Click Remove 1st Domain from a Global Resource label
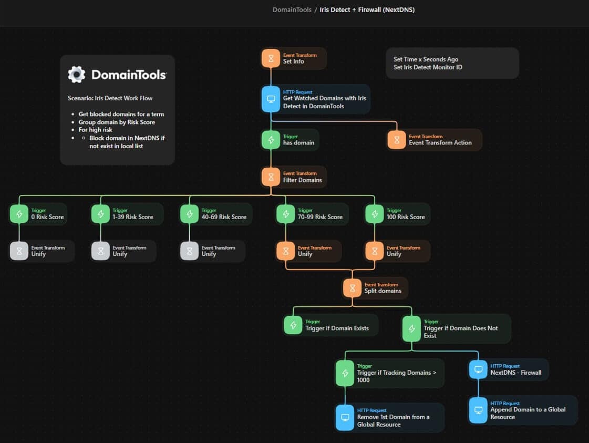 tap(393, 421)
